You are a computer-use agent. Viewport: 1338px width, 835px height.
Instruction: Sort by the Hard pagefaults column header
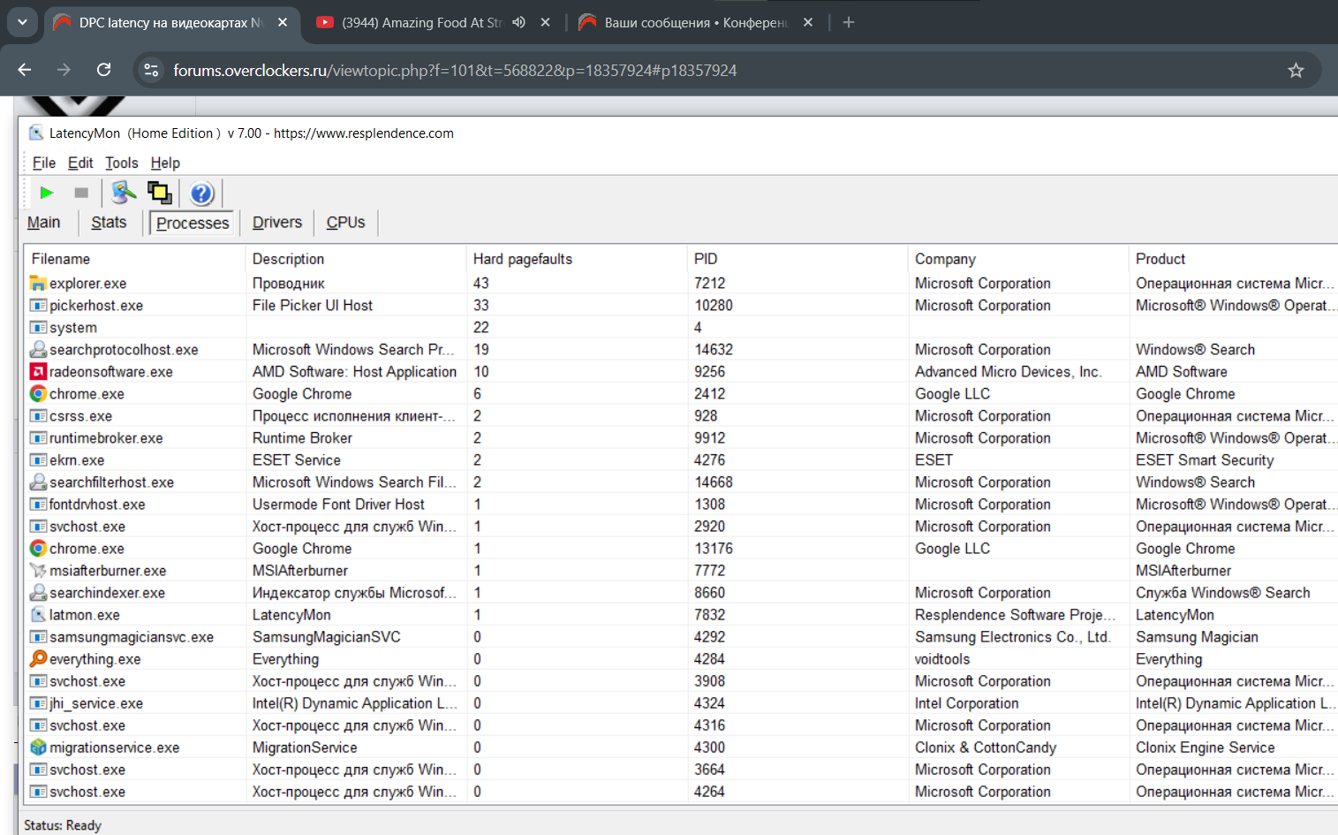(522, 259)
